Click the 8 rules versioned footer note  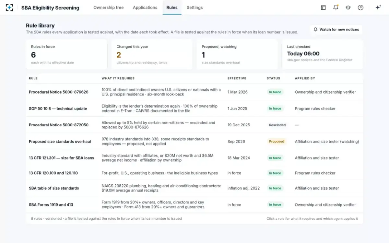point(106,219)
